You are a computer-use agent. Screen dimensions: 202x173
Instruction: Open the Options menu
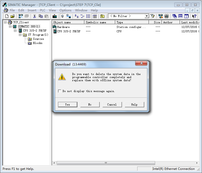point(66,10)
